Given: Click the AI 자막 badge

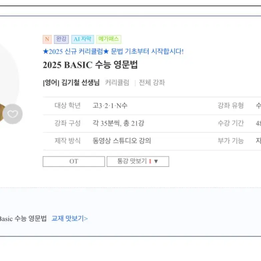Looking at the screenshot, I should 83,39.
